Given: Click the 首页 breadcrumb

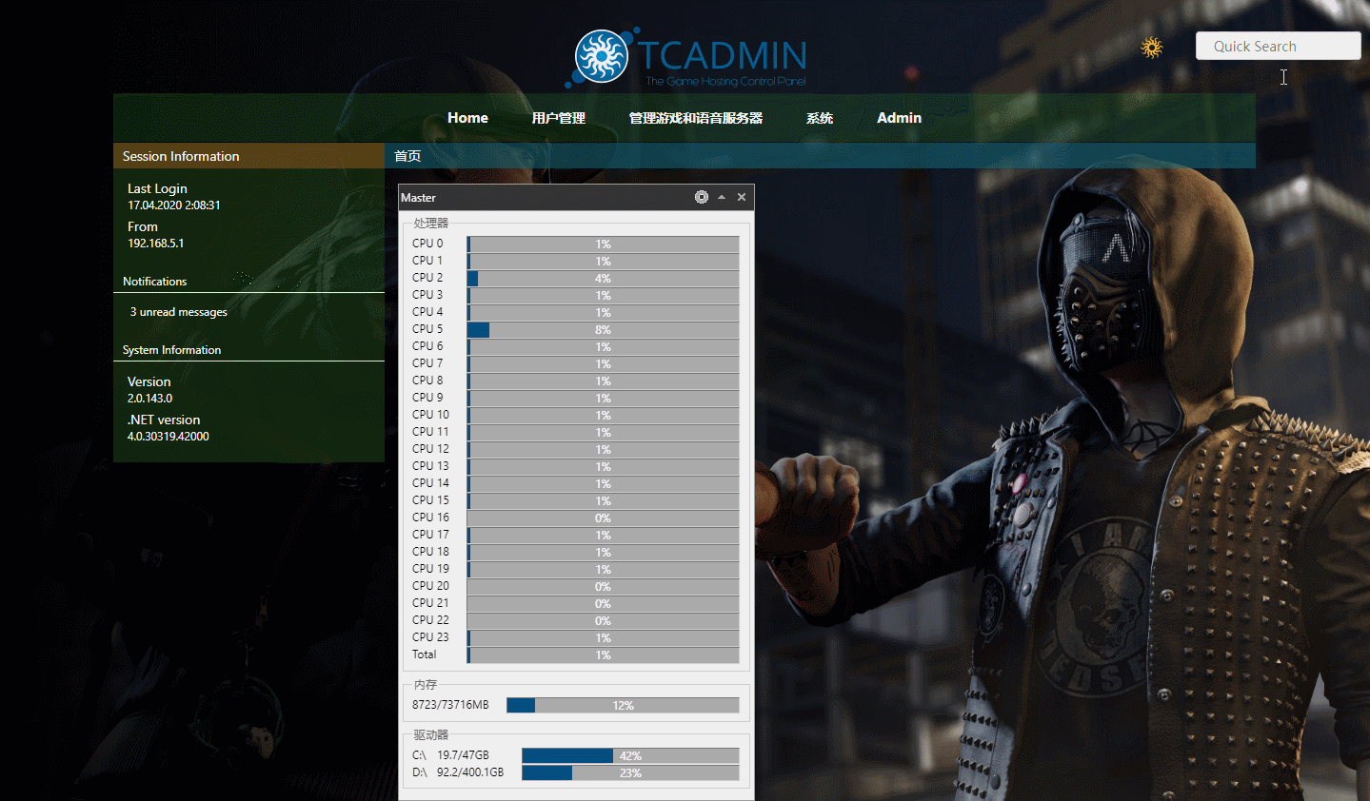Looking at the screenshot, I should click(x=407, y=156).
